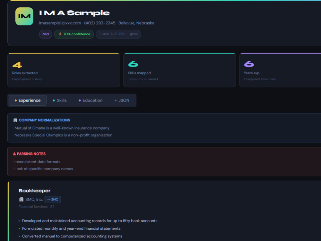321x241 pixels.
Task: Click the candidate name I M A Sample
Action: 74,13
